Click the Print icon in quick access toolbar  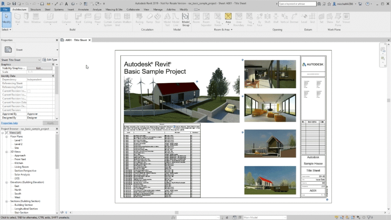point(42,3)
